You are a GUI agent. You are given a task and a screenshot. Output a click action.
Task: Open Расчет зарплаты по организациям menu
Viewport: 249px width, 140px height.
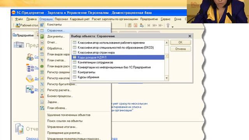[115, 19]
